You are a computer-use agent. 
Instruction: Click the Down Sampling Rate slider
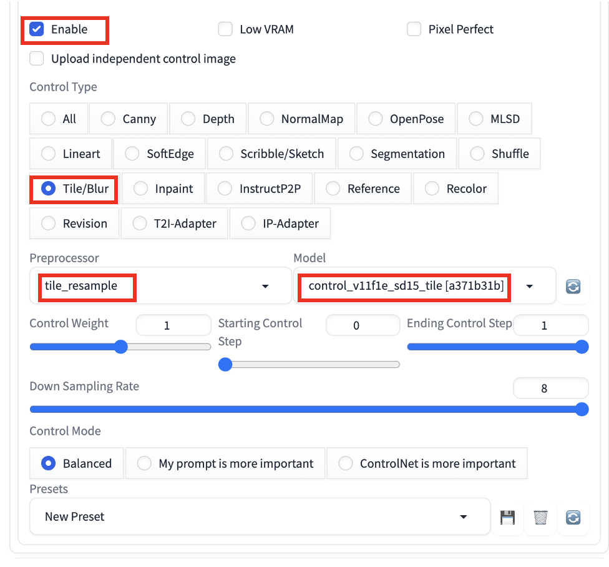[309, 409]
